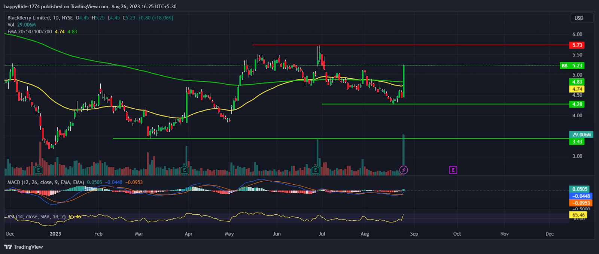Click the yellow EMA value 4.74 in legend
This screenshot has height=254, width=599.
click(x=60, y=31)
